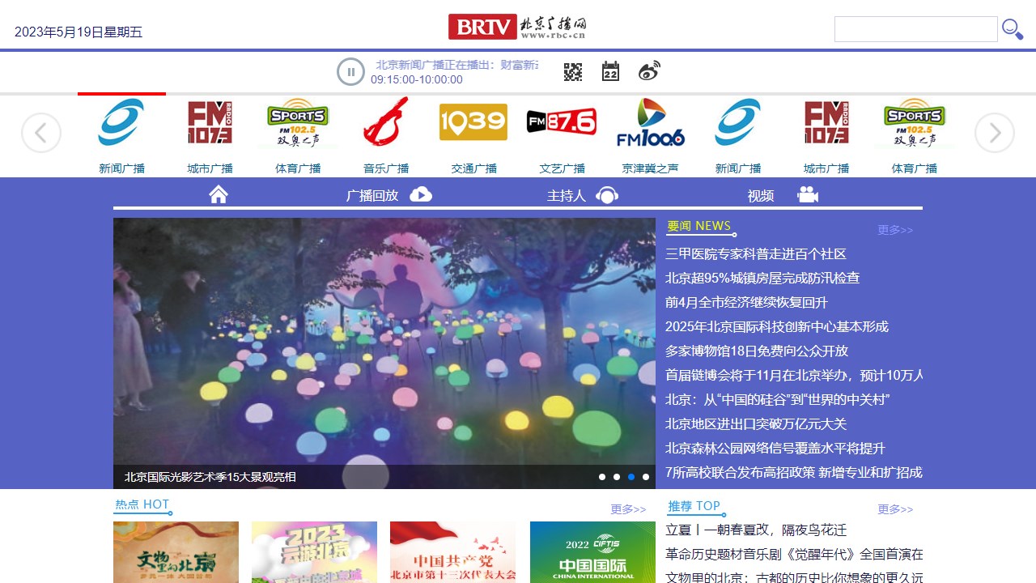Go to home via house icon
The height and width of the screenshot is (583, 1036).
point(219,194)
